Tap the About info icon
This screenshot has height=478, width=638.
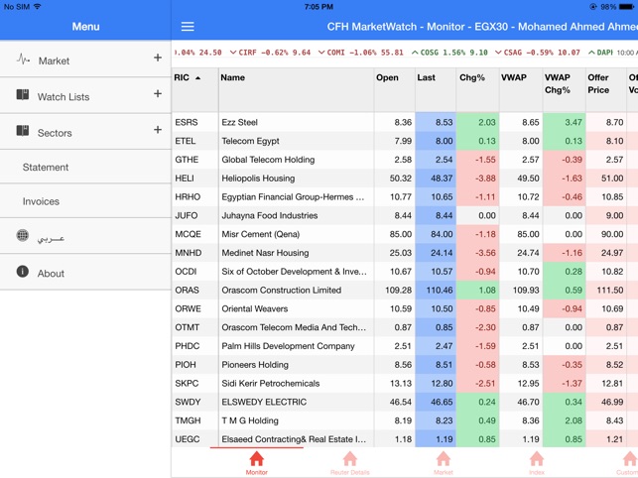pos(23,272)
